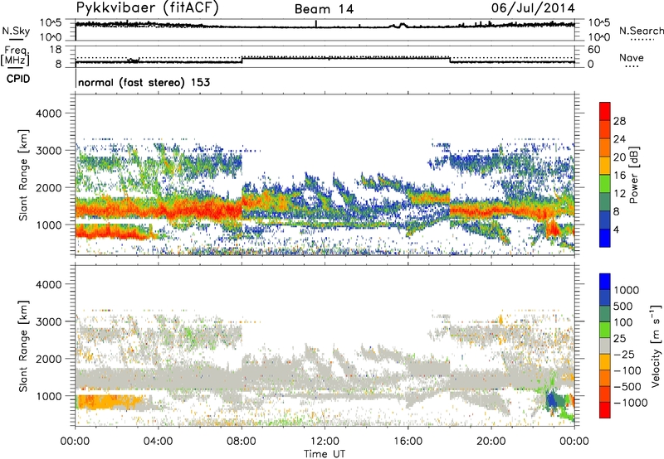Image resolution: width=664 pixels, height=459 pixels.
Task: Click the 16 label on Power color bar
Action: pos(619,176)
